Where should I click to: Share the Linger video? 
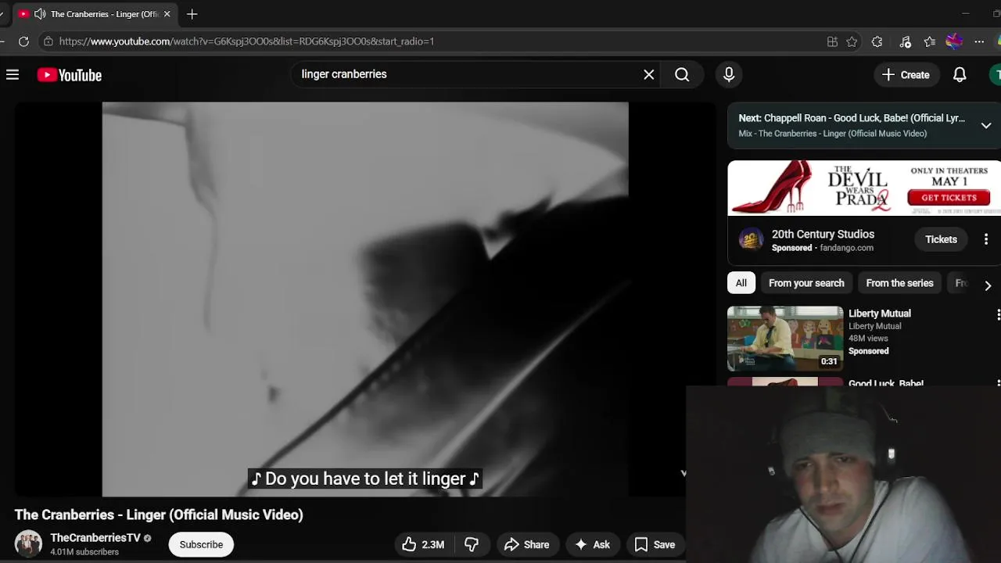527,544
